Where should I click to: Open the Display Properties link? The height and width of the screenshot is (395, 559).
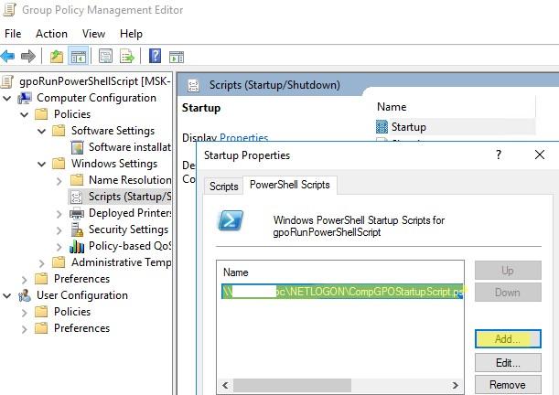click(244, 138)
